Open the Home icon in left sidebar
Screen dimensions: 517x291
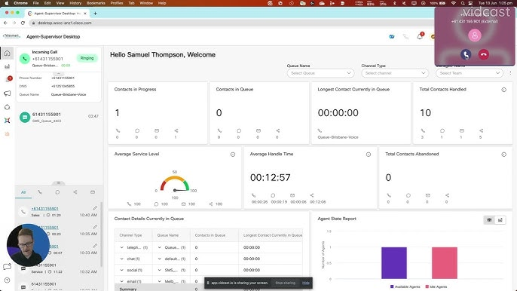tap(8, 53)
